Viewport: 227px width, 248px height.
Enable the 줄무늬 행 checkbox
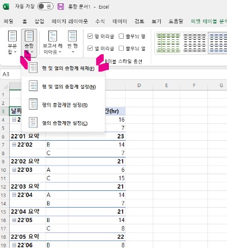click(x=121, y=36)
